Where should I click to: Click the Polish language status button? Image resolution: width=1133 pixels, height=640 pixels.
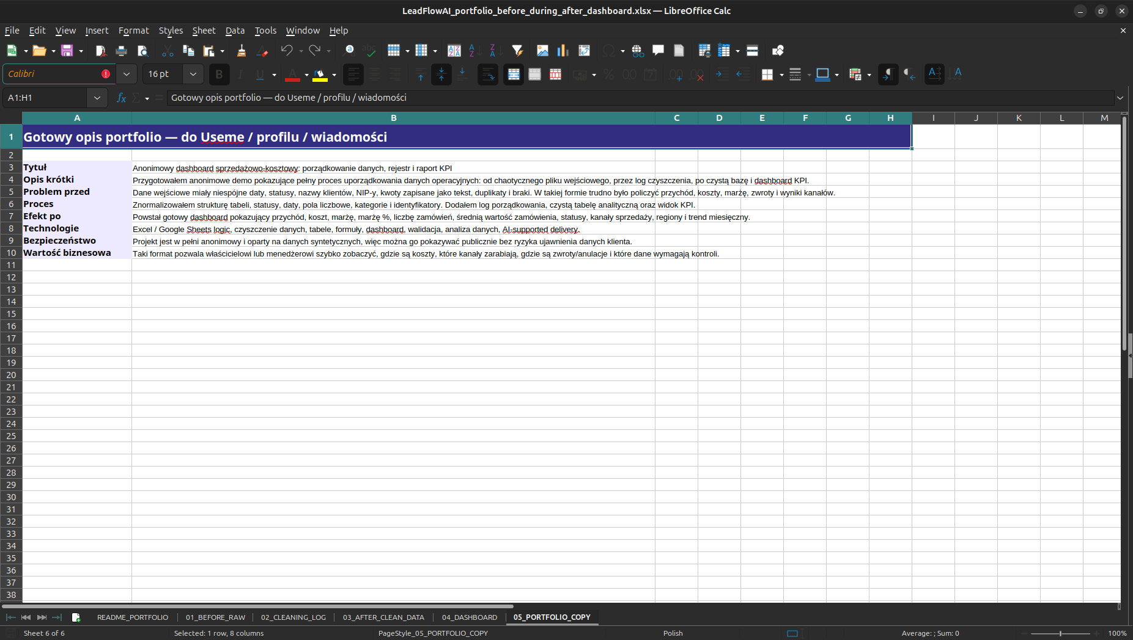tap(673, 633)
